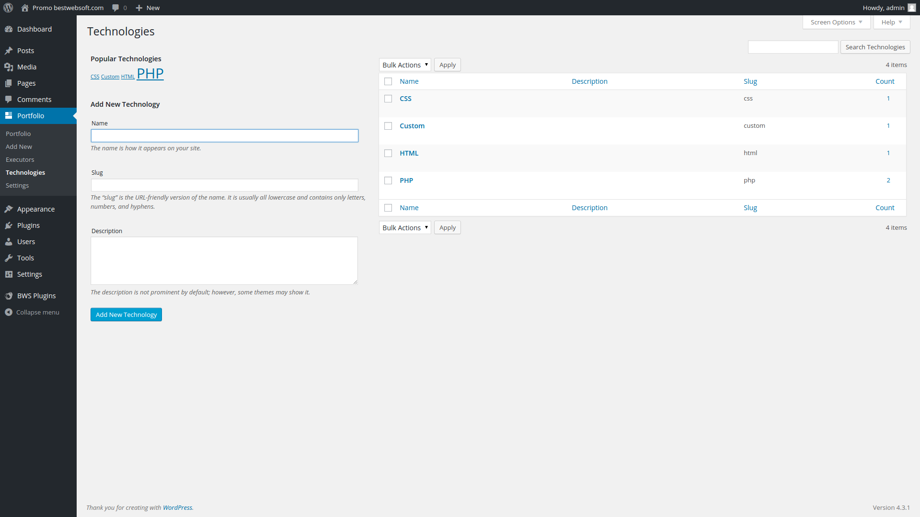920x517 pixels.
Task: Click the Promo bestwebsoft.com site link
Action: click(68, 8)
